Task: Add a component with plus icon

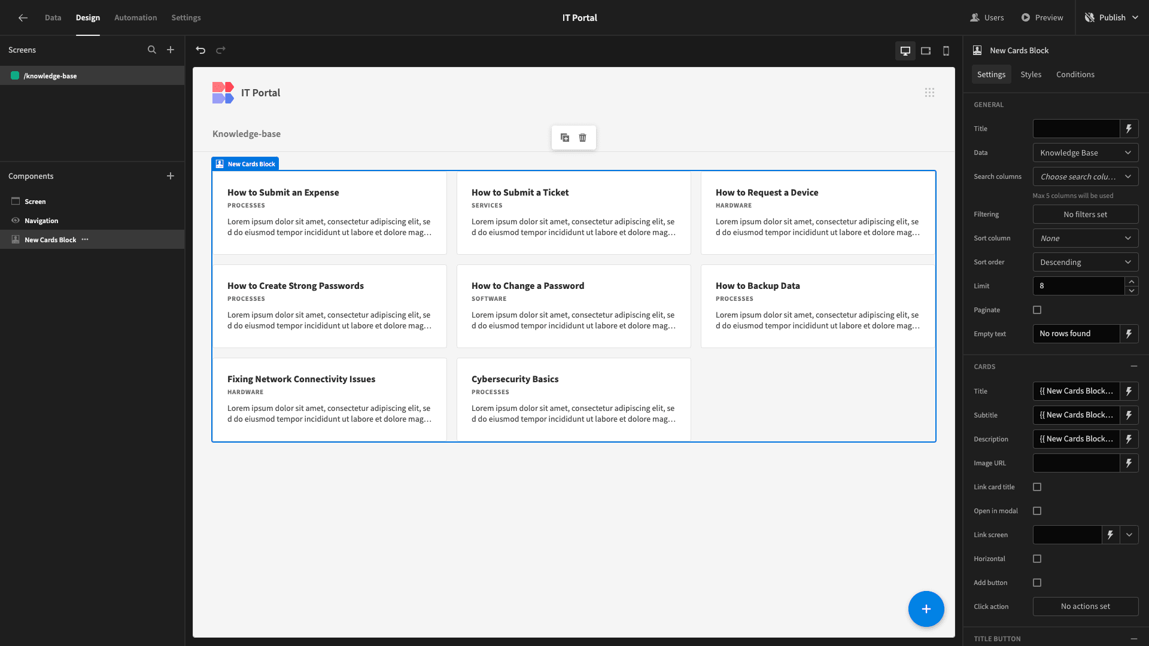Action: (171, 176)
